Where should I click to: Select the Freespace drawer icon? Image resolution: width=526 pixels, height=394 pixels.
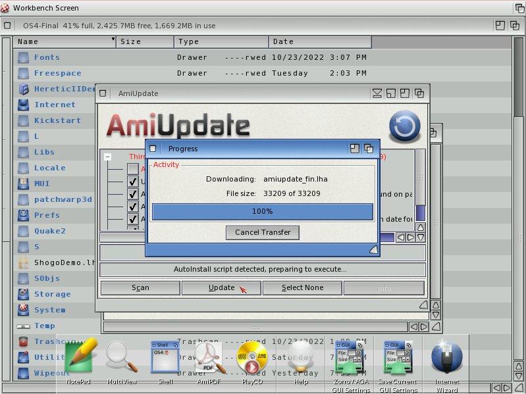click(x=23, y=73)
